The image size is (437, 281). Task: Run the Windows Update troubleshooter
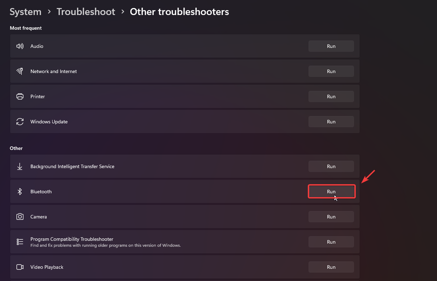click(331, 122)
